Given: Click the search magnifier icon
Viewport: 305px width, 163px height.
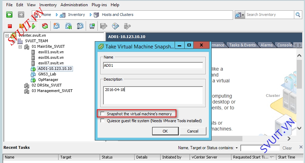Looking at the screenshot, I should [298, 15].
